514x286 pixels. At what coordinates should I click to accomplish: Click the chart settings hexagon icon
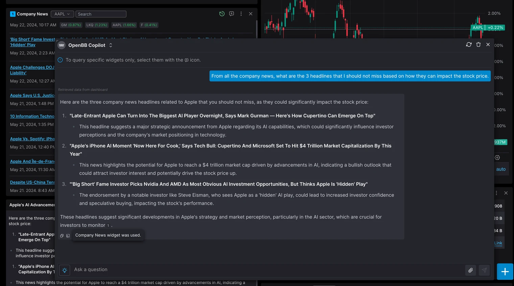click(x=497, y=158)
